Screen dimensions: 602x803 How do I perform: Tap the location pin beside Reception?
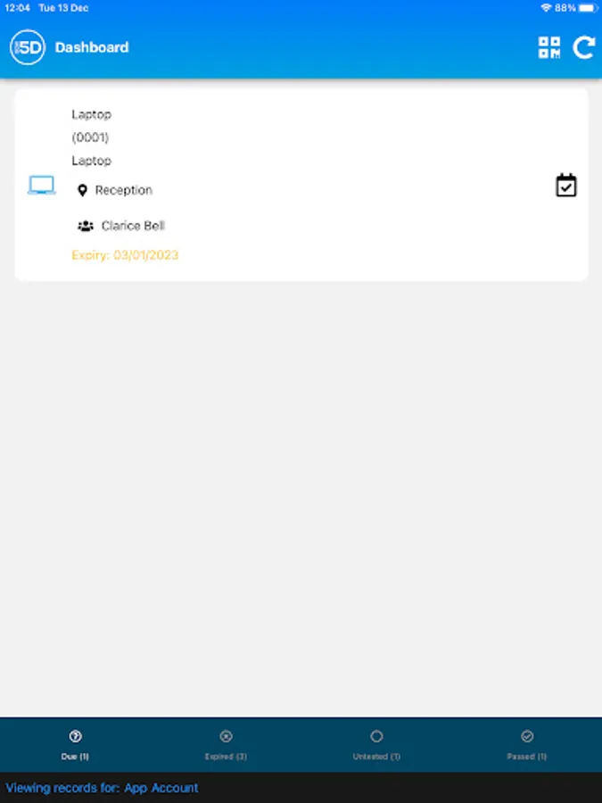(x=82, y=191)
